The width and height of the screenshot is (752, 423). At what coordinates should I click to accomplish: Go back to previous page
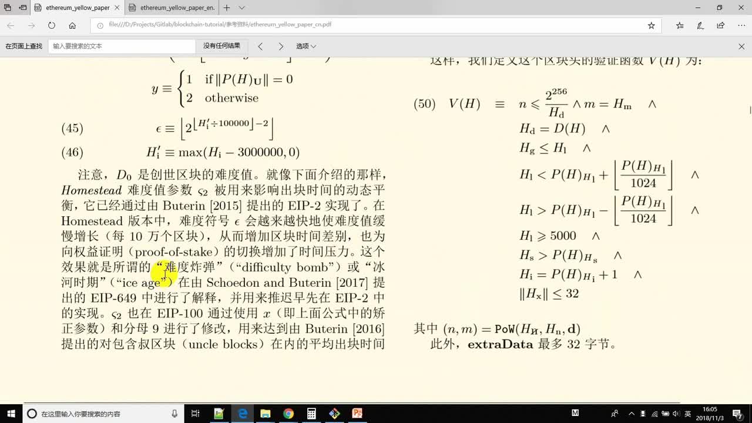[11, 26]
